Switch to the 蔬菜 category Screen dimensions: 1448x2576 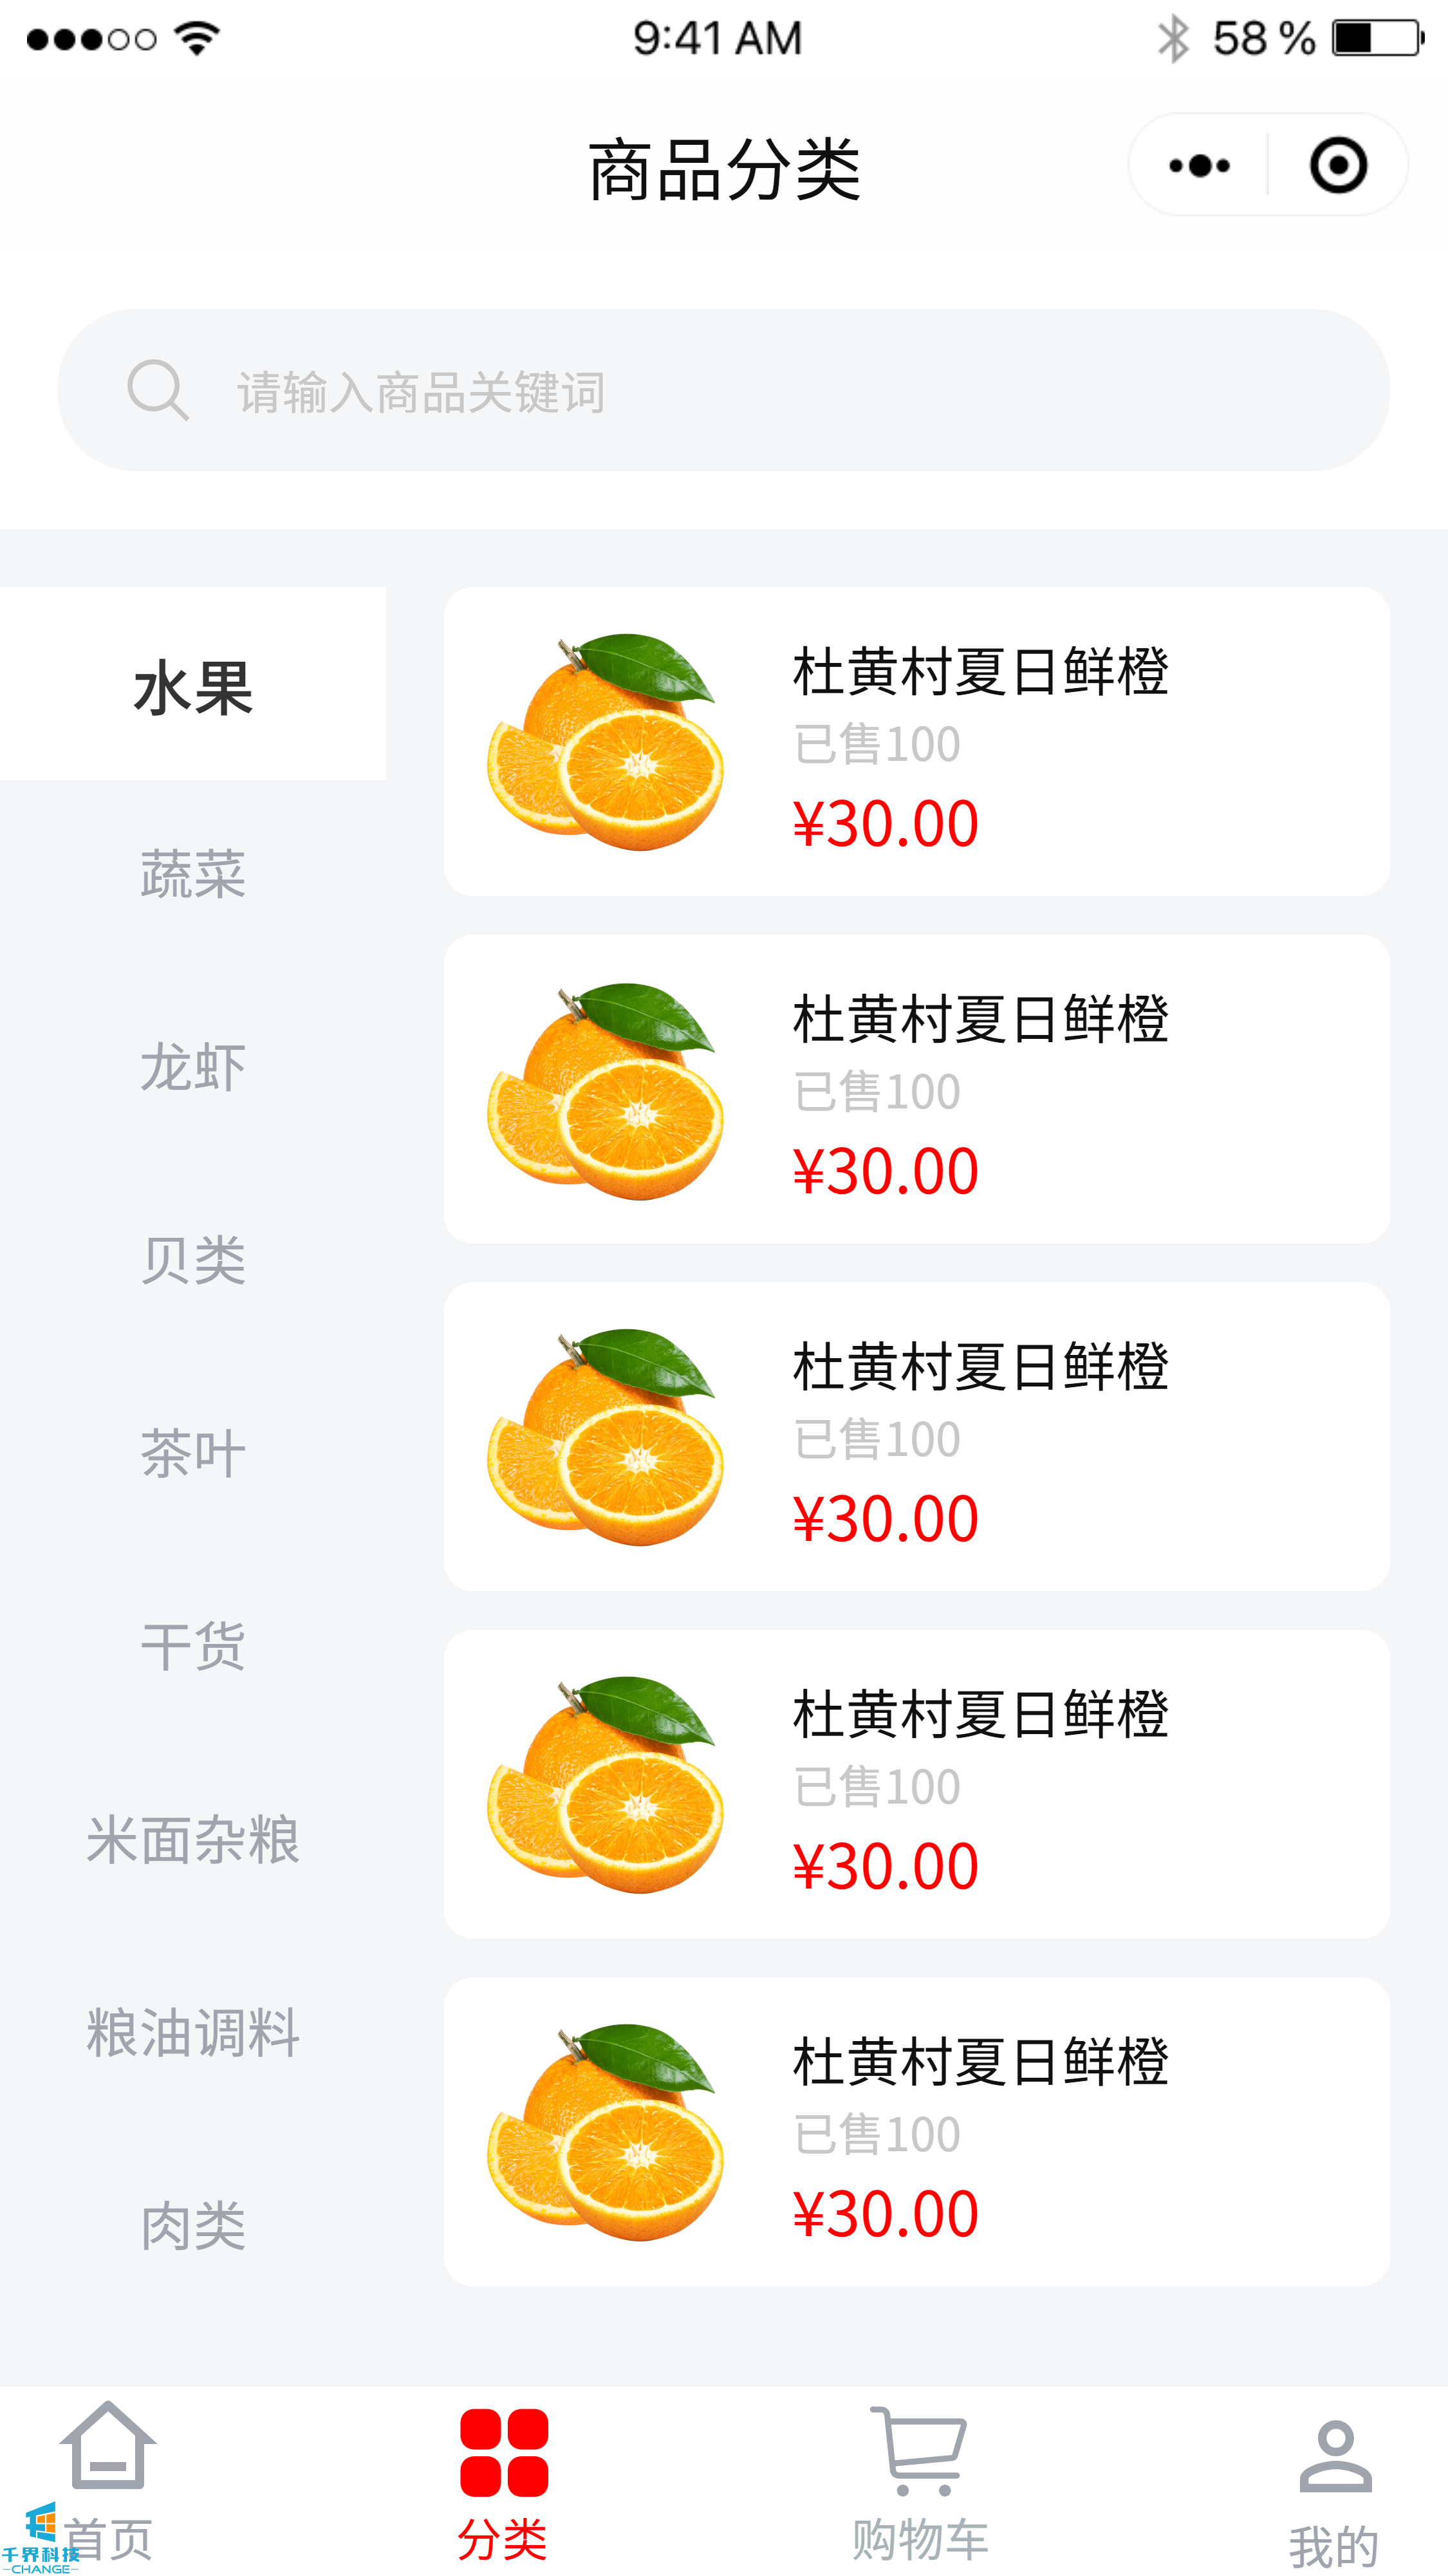193,874
